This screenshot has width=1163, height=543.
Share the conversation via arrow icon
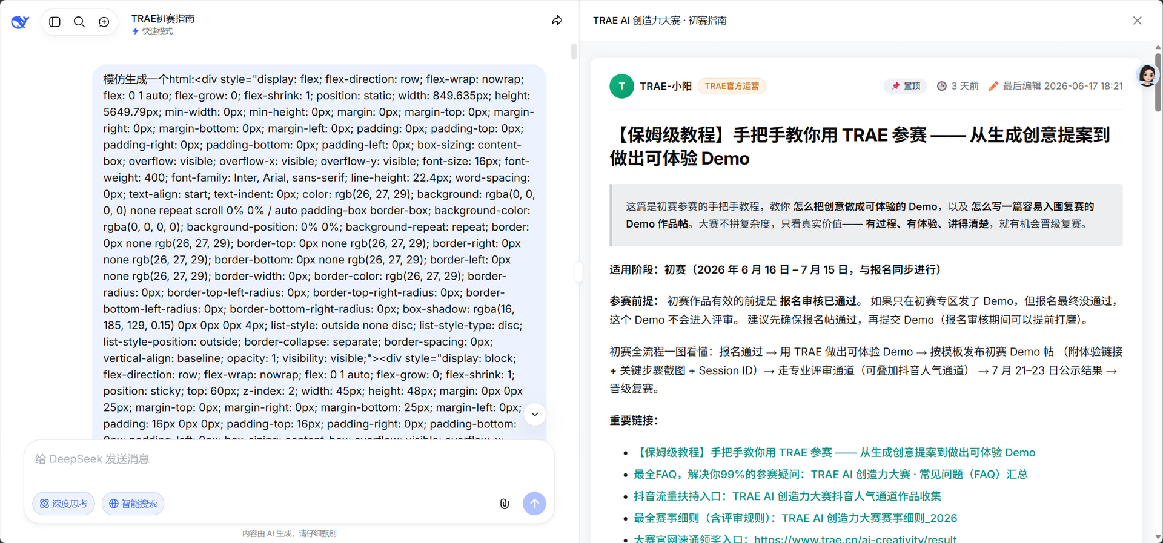tap(557, 21)
